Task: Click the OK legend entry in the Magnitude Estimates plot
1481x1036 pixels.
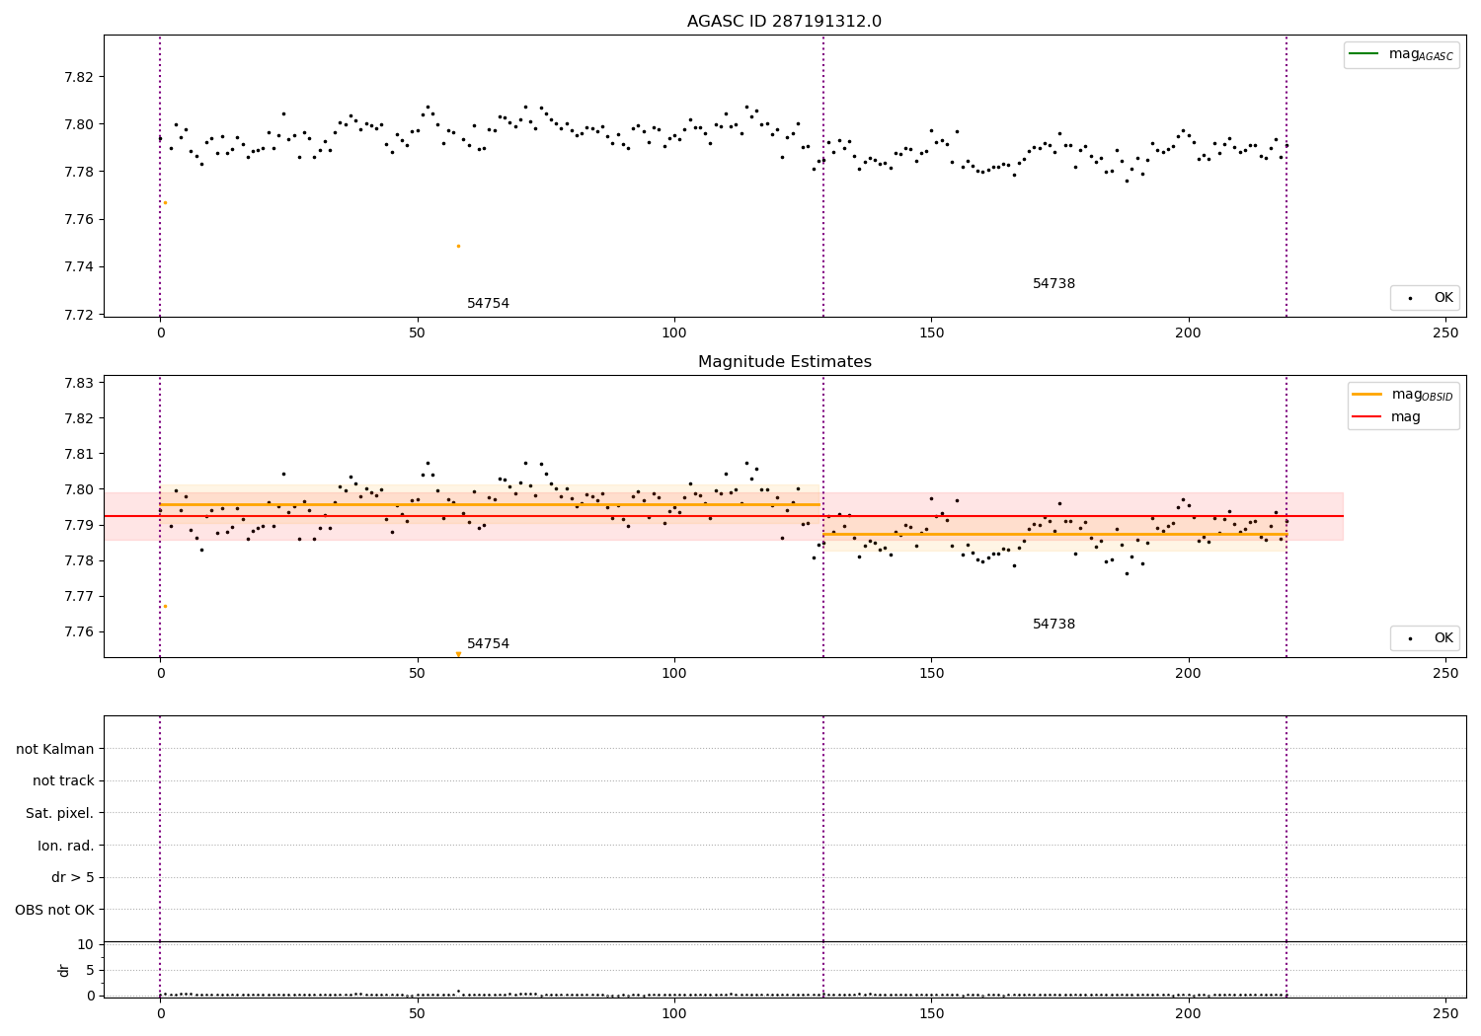Action: point(1426,638)
